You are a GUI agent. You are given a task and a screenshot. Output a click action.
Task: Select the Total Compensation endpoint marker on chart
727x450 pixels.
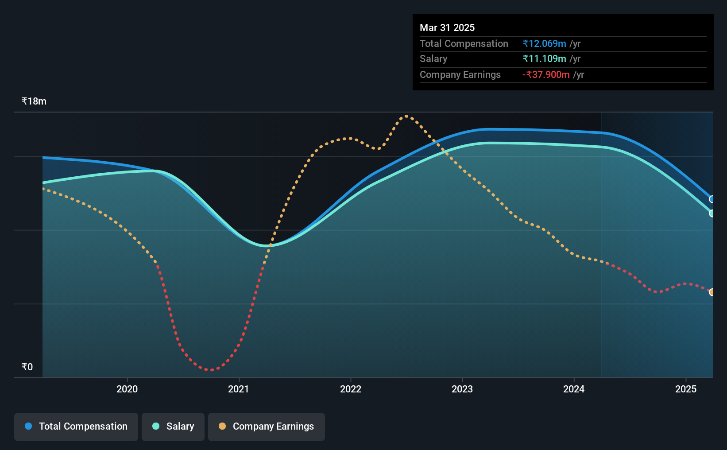coord(712,199)
